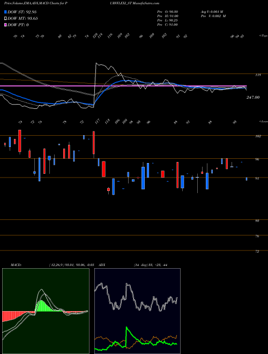Click the chart title 'Price,Volume,EMA,ADX,MACD Charts for P'
This screenshot has height=354, width=268.
35,3
